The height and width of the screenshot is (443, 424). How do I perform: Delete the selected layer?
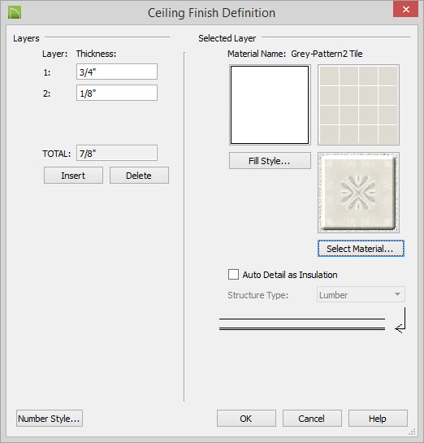tap(139, 176)
